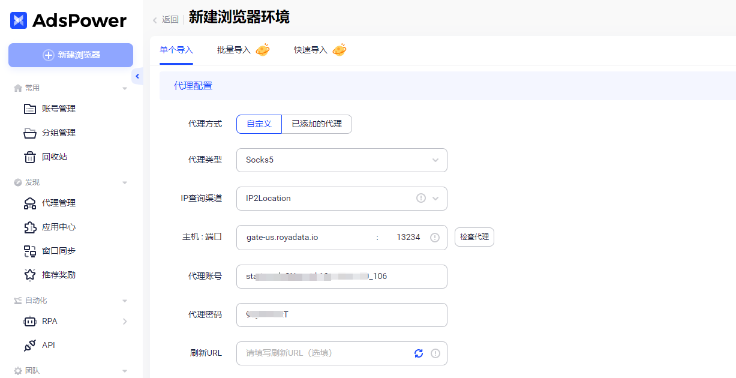Click the info icon in IP查询渠道 field
The image size is (736, 378).
(421, 198)
